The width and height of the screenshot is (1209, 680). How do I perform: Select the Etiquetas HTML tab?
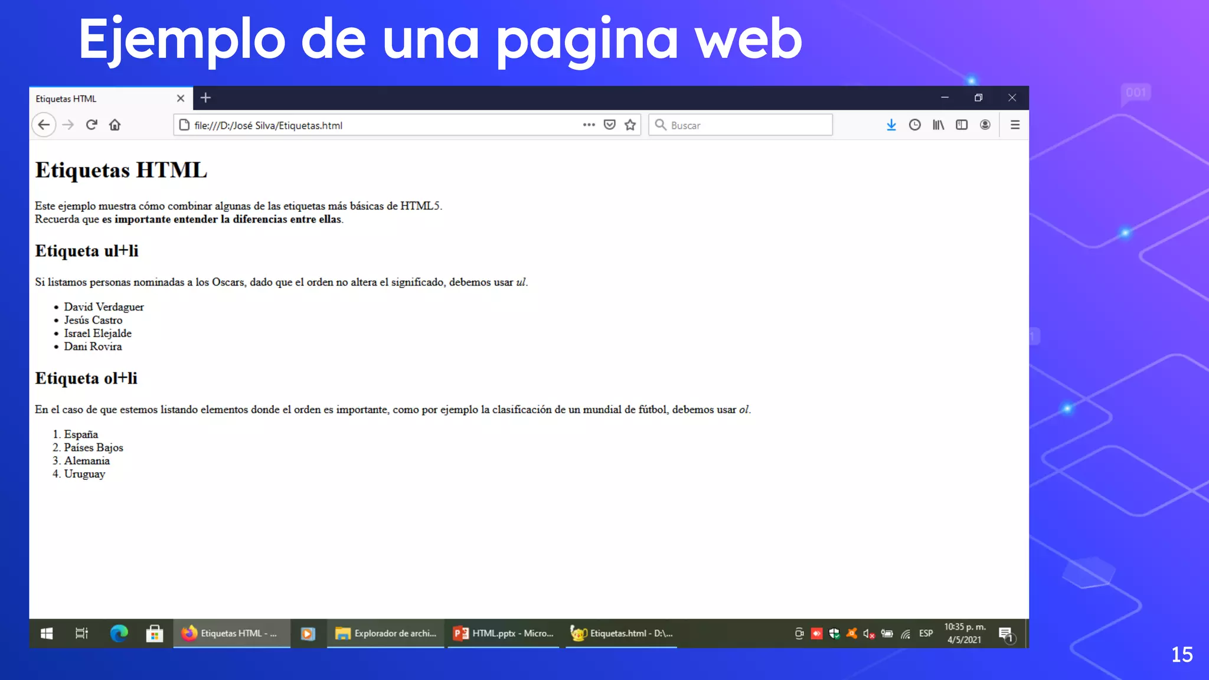111,99
